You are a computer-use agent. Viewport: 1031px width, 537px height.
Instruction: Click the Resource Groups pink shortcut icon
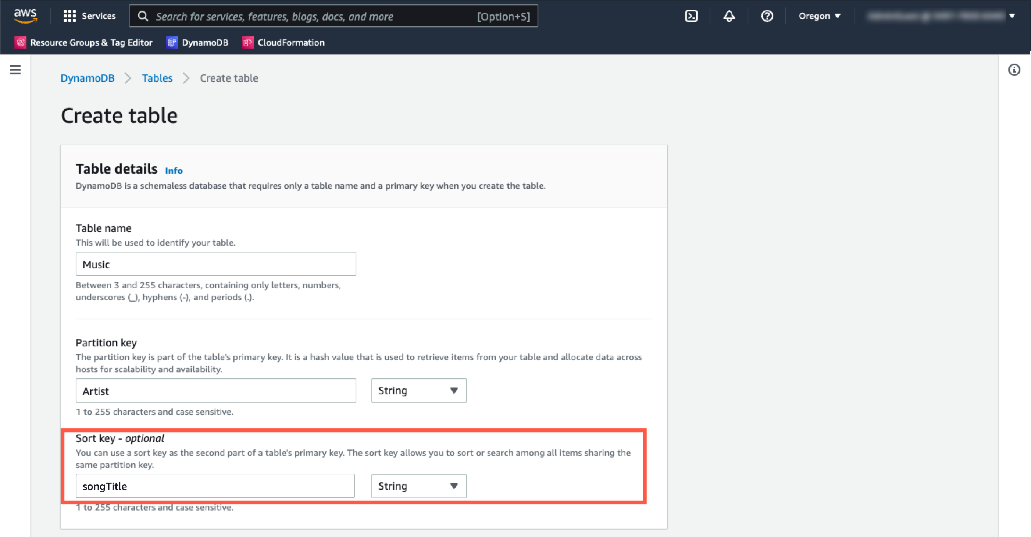click(x=21, y=42)
